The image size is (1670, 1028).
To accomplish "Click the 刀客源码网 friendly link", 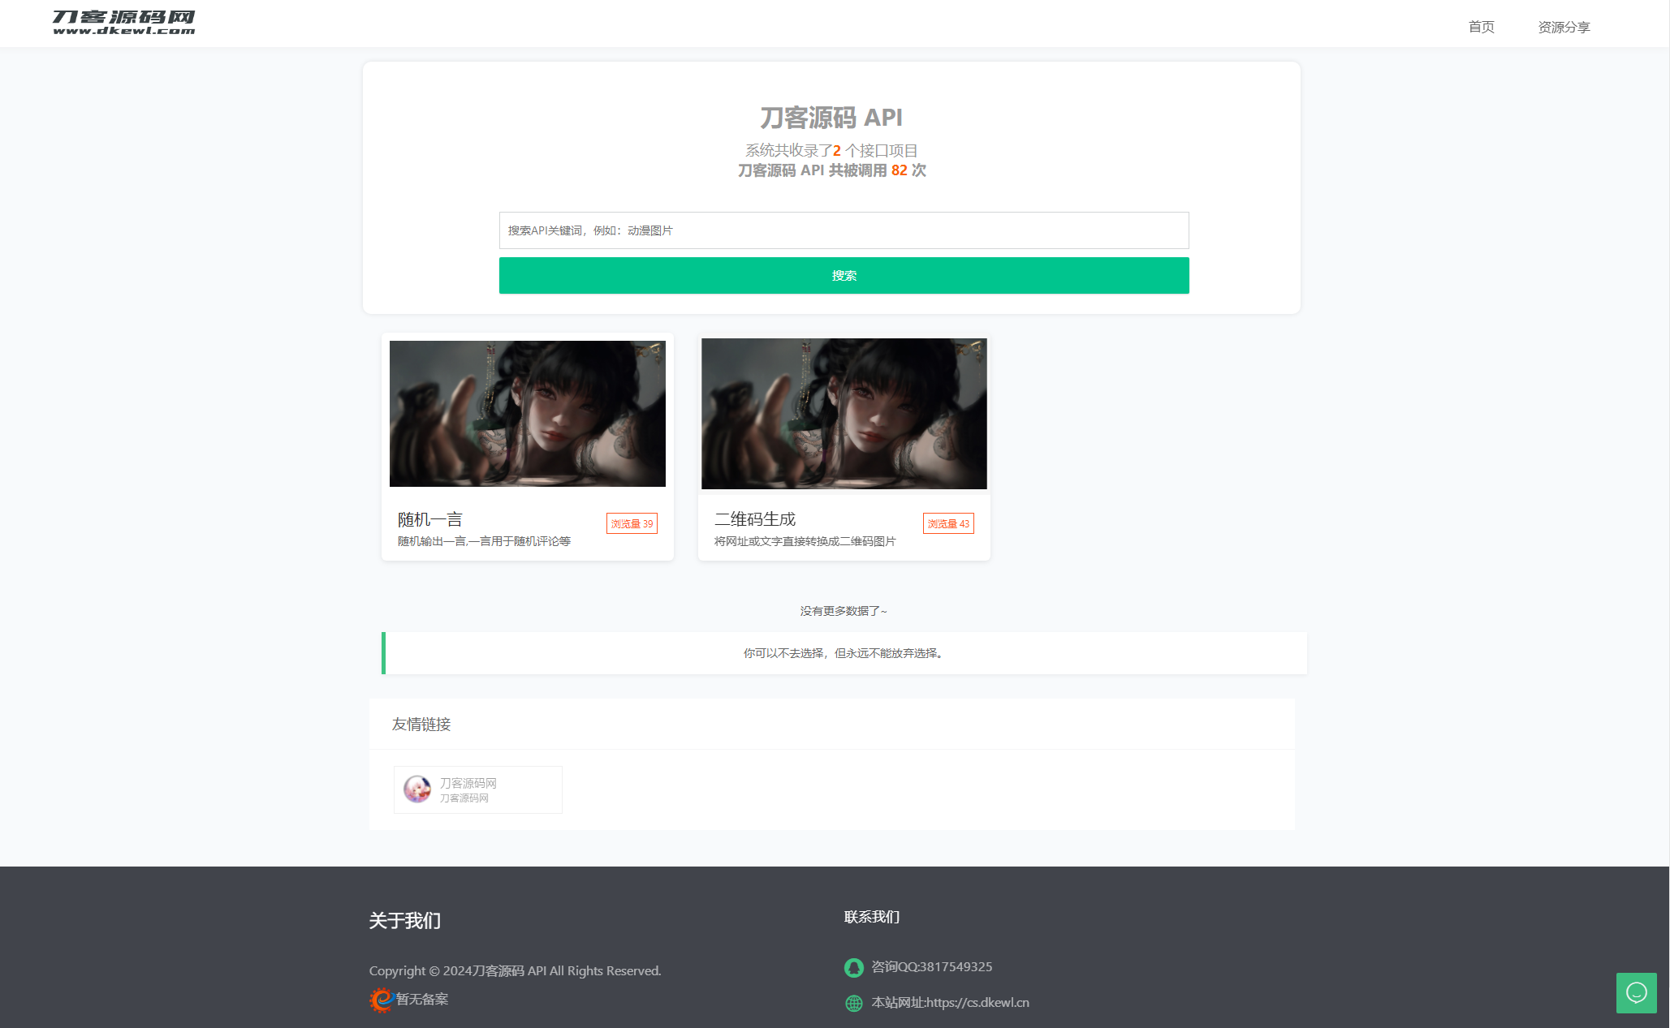I will (476, 789).
